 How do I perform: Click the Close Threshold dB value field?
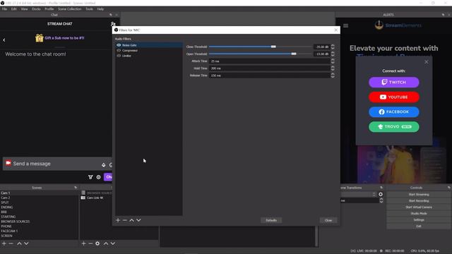pyautogui.click(x=321, y=47)
